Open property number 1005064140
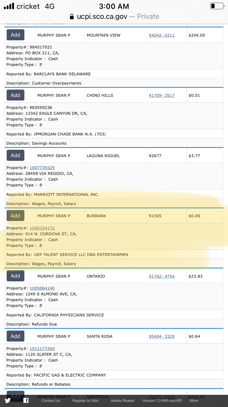228x407 pixels. [x=42, y=288]
